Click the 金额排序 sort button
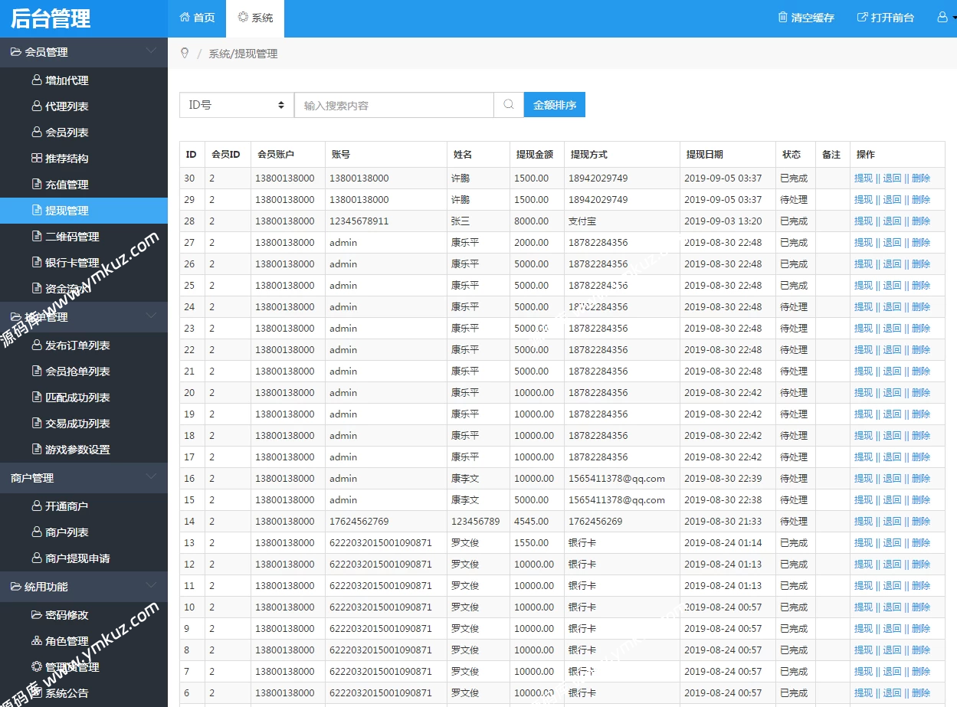This screenshot has width=957, height=707. (554, 105)
